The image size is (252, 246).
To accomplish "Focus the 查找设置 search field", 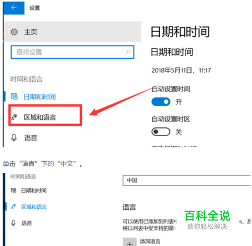I will coord(73,52).
